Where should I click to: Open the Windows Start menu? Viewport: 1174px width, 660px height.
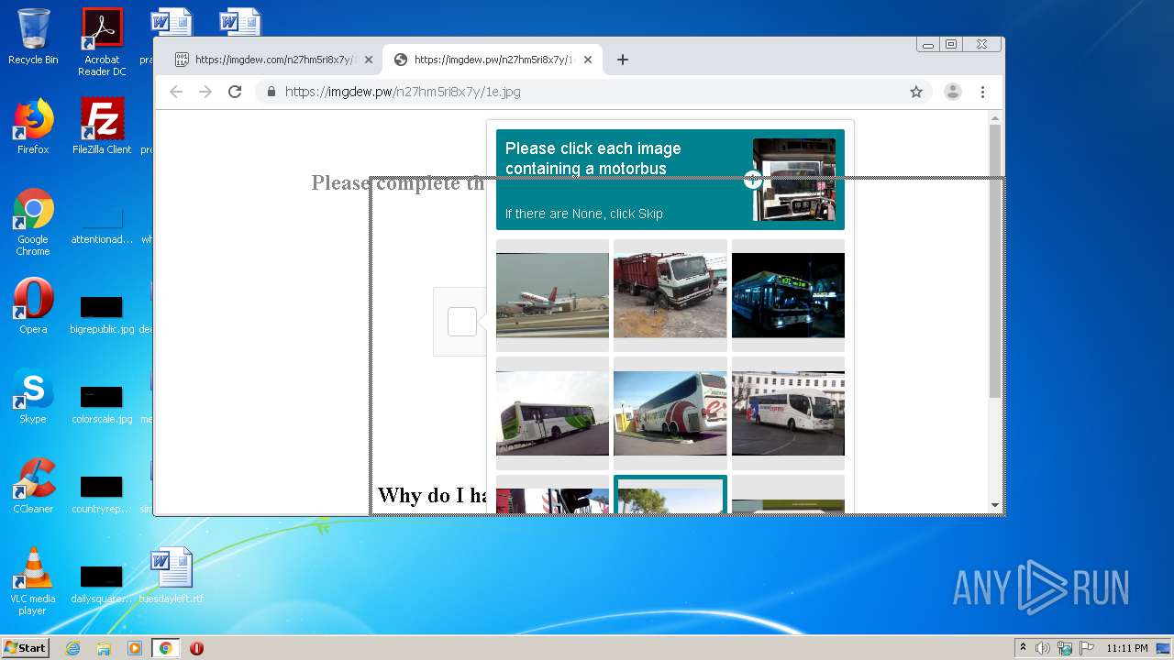pos(26,648)
